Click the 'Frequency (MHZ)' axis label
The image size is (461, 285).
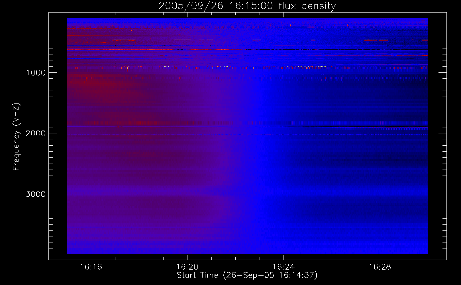click(x=16, y=137)
